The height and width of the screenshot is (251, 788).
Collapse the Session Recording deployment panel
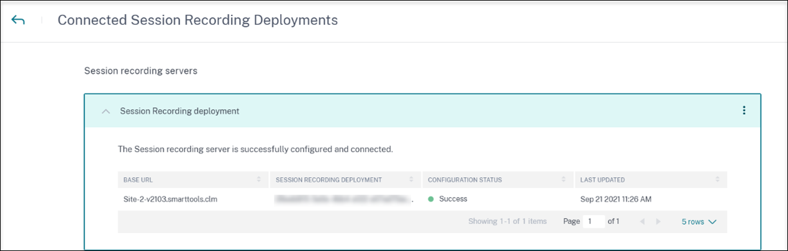pos(106,112)
